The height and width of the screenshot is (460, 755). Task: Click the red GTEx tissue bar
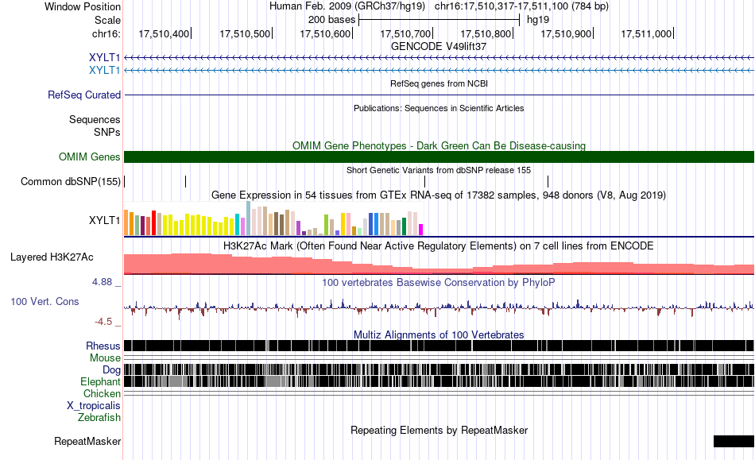coord(153,222)
